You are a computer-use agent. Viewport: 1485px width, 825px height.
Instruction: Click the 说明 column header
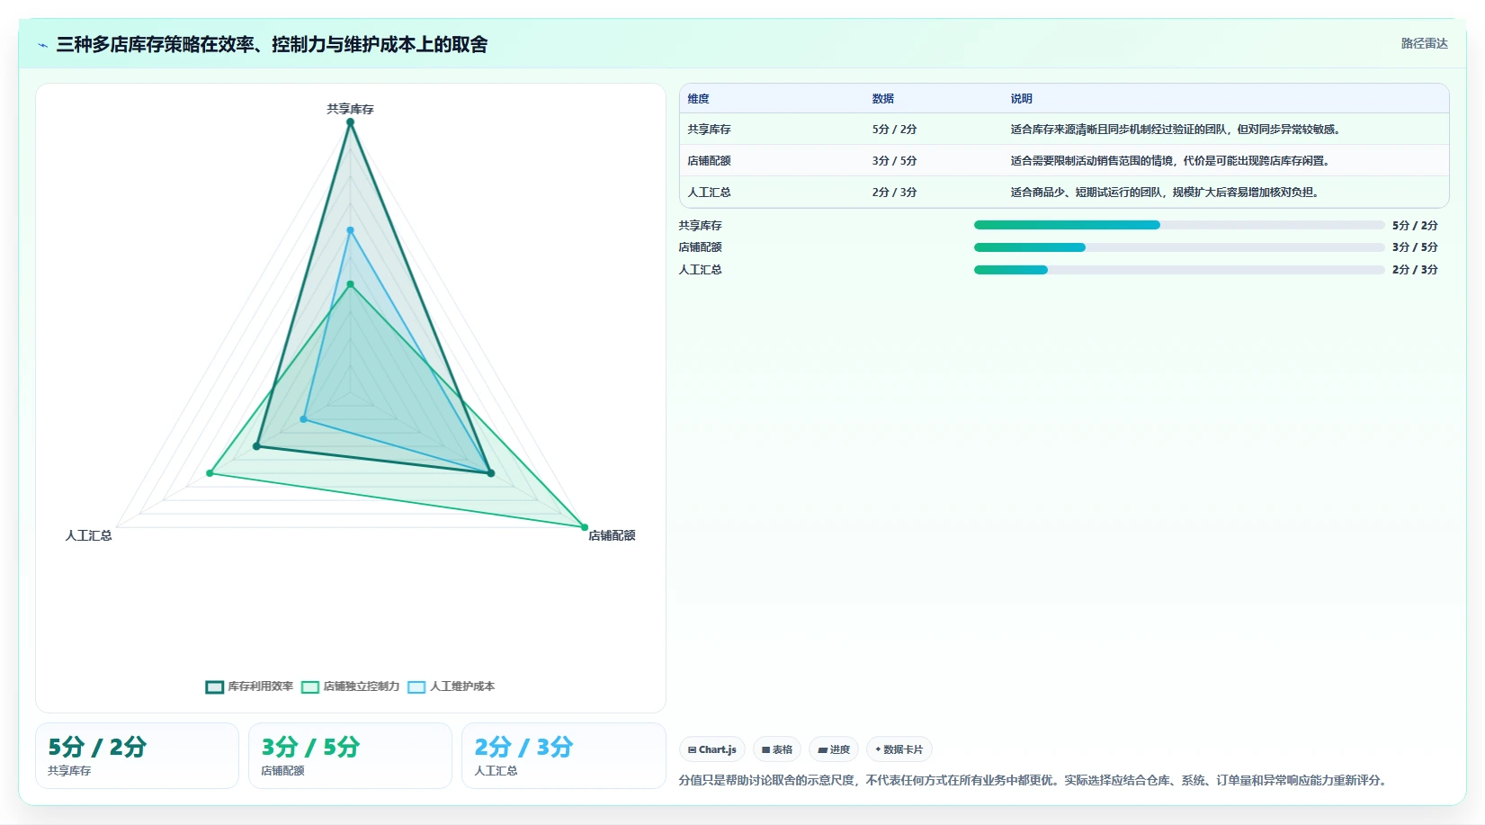tap(1022, 99)
